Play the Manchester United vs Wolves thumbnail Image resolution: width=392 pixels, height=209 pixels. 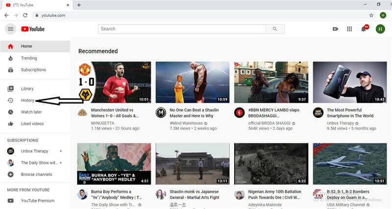pyautogui.click(x=114, y=82)
